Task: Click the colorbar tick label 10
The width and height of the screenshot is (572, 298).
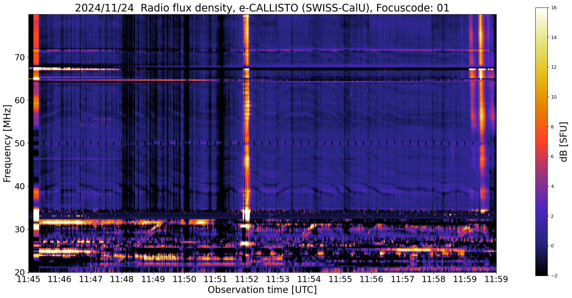Action: (x=554, y=97)
